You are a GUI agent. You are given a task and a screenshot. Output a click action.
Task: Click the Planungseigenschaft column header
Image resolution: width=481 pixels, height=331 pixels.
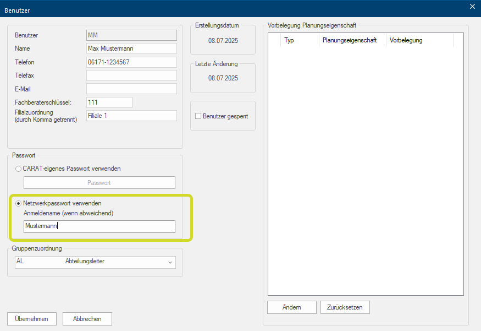[352, 40]
